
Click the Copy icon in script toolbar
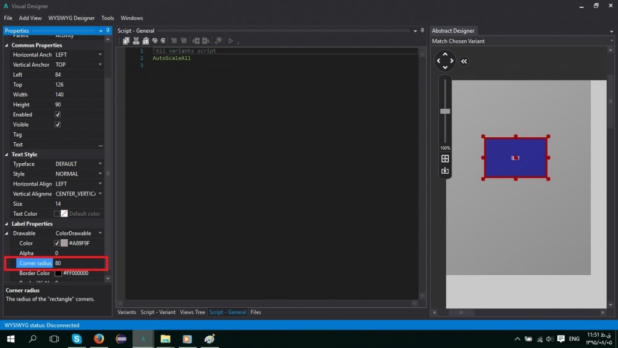coord(127,41)
